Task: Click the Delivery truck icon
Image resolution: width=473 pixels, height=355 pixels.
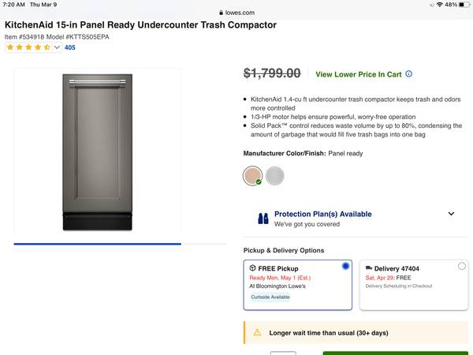Action: pyautogui.click(x=368, y=268)
